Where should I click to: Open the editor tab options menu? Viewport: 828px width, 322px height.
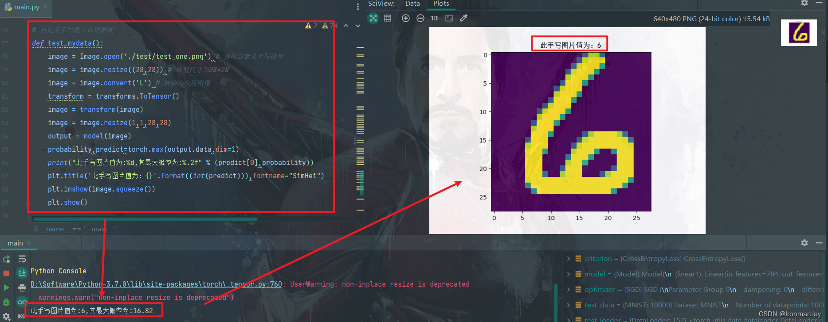click(x=358, y=7)
